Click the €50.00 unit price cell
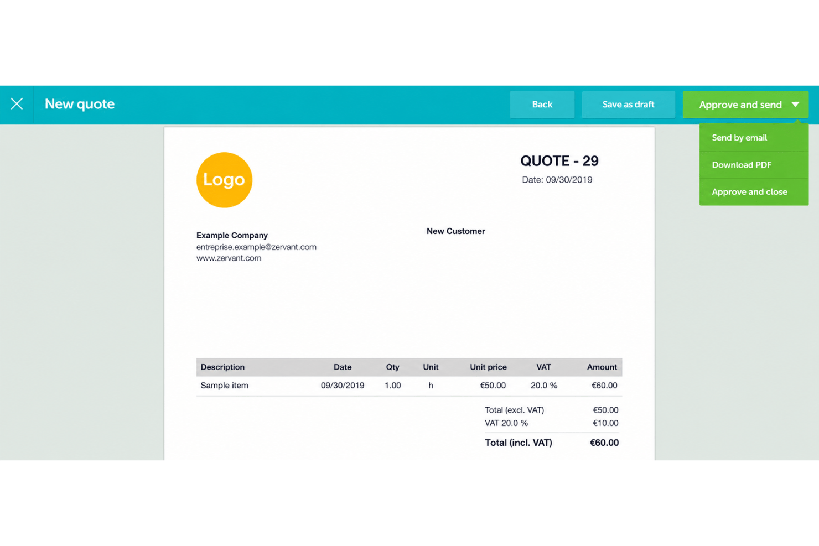Screen dimensions: 819x546 493,386
